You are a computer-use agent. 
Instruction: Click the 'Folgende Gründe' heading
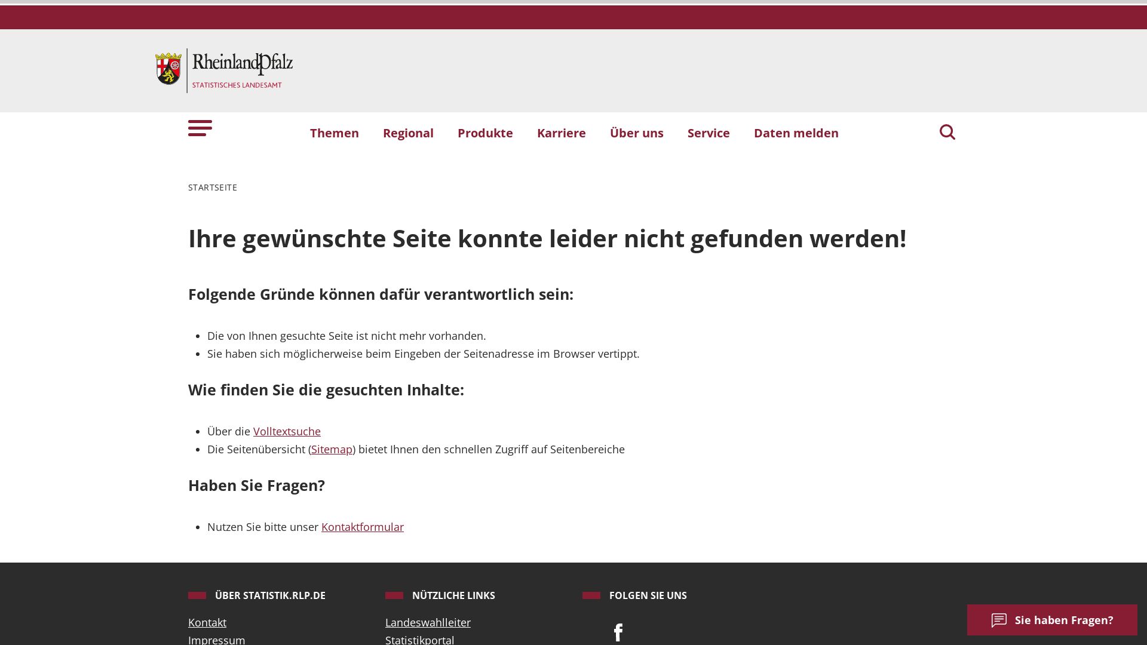point(381,294)
